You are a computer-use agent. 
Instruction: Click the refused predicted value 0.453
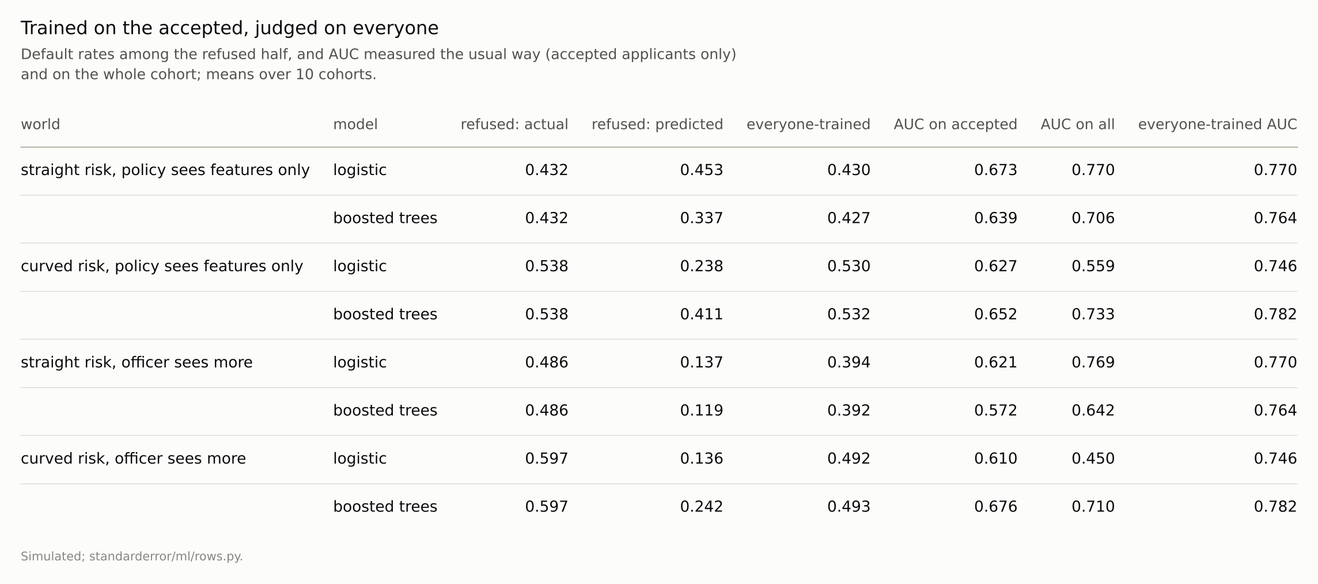point(702,170)
